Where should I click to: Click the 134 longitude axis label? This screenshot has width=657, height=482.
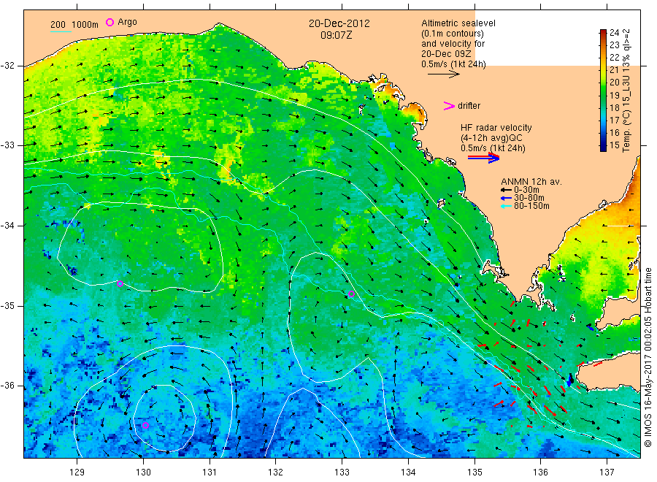pyautogui.click(x=408, y=473)
